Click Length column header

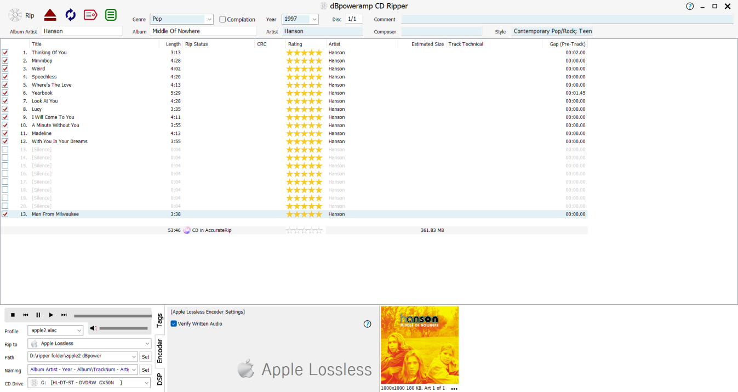pos(173,44)
